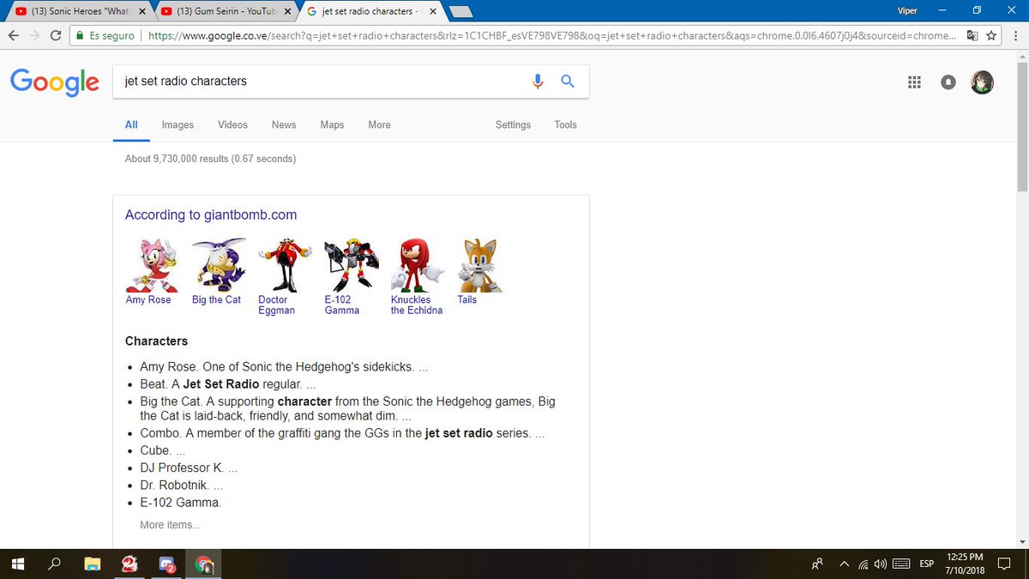Bookmark this page with the star icon

click(x=991, y=36)
